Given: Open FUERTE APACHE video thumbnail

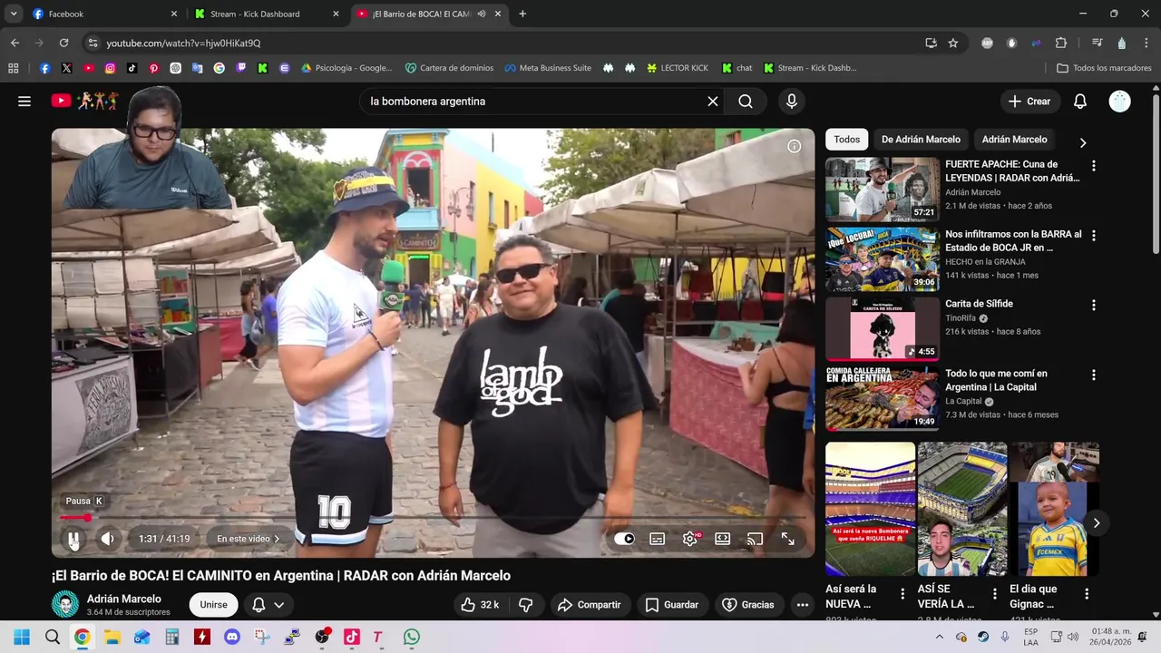Looking at the screenshot, I should 882,190.
